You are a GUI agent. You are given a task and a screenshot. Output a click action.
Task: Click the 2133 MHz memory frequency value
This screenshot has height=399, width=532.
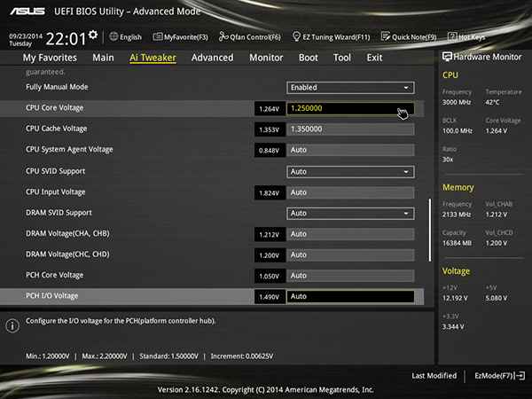pyautogui.click(x=457, y=215)
